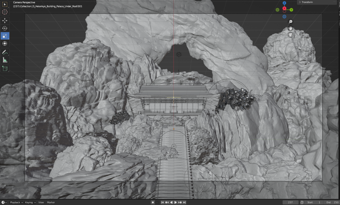This screenshot has width=340, height=205.
Task: Click the green Y axis gizmo handle
Action: click(291, 10)
